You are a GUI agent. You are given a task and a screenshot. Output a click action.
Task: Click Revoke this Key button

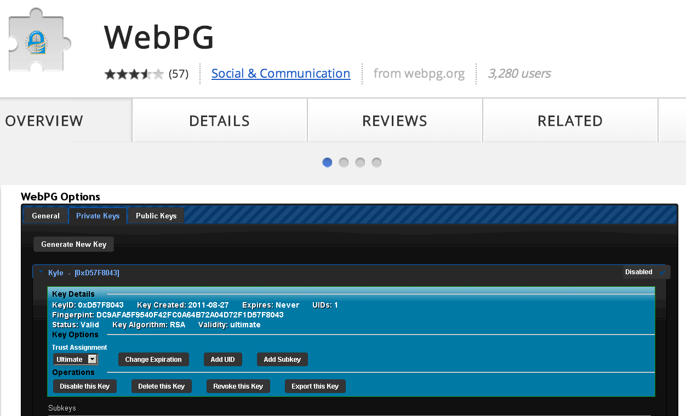(x=238, y=386)
